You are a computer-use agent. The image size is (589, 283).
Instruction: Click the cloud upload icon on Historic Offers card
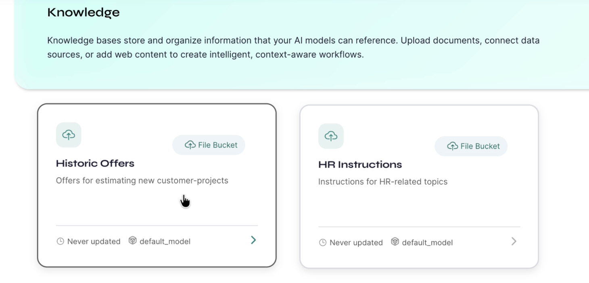[x=68, y=135]
